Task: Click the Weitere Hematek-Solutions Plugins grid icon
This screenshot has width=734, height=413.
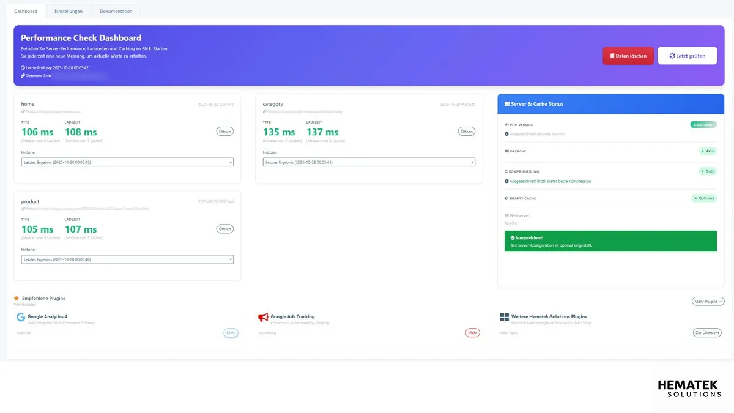Action: point(504,318)
